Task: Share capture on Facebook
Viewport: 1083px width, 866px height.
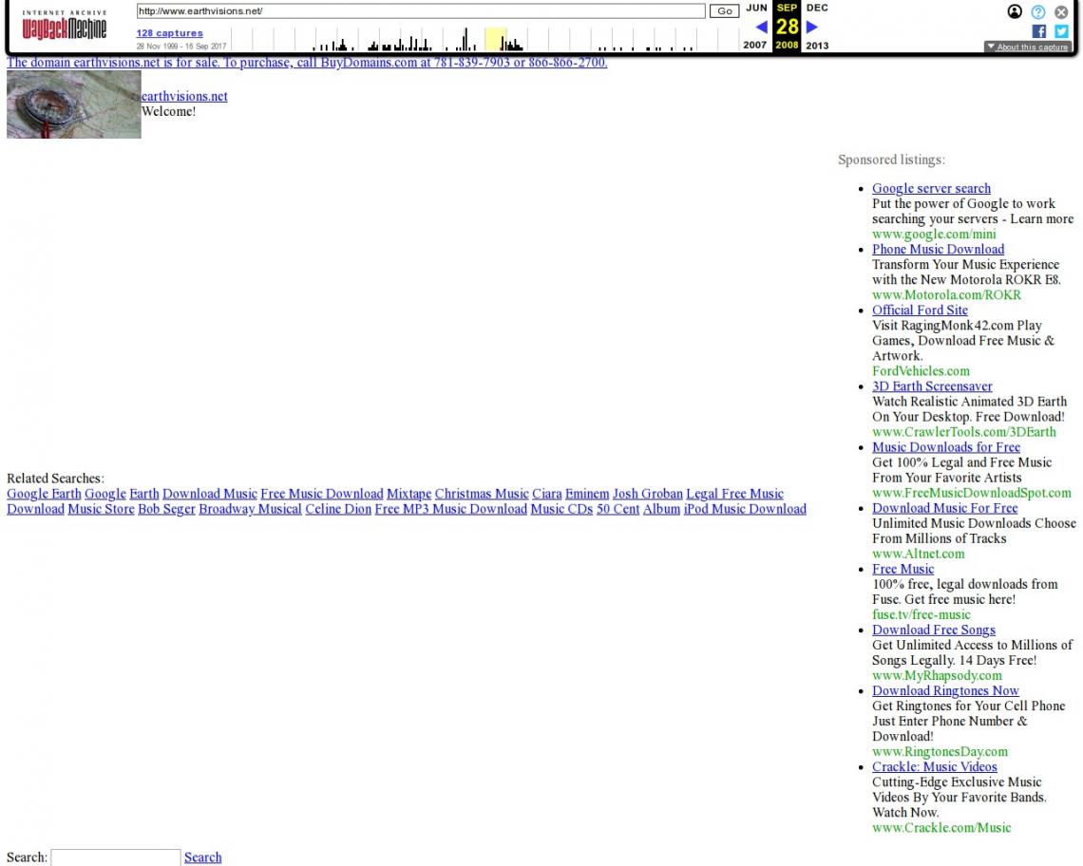Action: (x=1038, y=31)
